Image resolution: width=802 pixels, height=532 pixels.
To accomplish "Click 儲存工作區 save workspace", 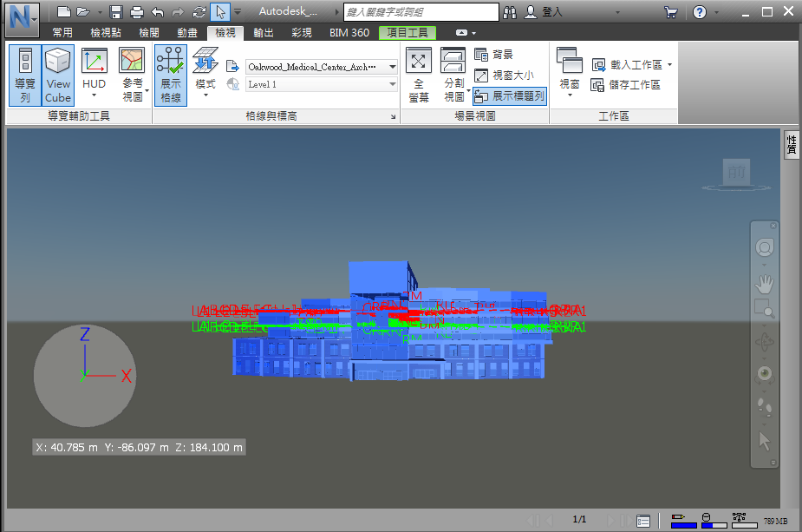I will coord(626,85).
